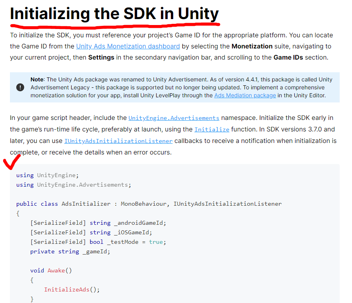Click the bold Note label in callout

(x=37, y=79)
